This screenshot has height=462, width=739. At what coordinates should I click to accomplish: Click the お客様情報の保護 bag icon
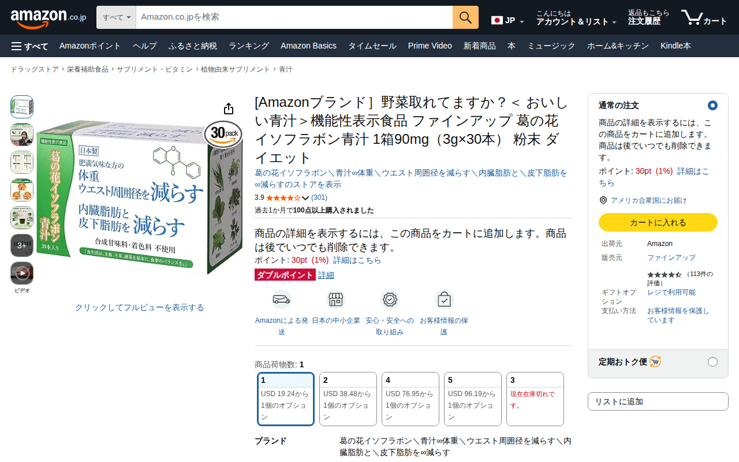pos(445,300)
